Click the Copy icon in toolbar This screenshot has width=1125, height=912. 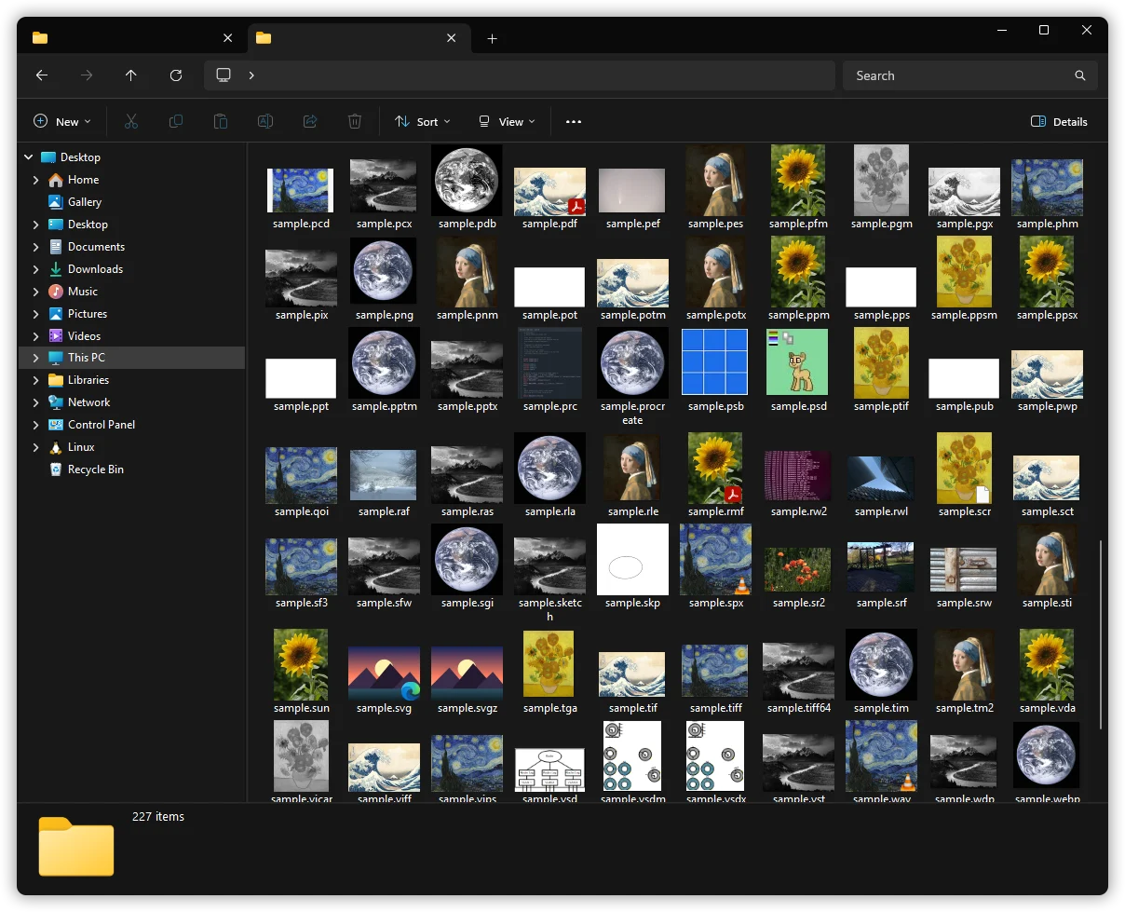176,122
